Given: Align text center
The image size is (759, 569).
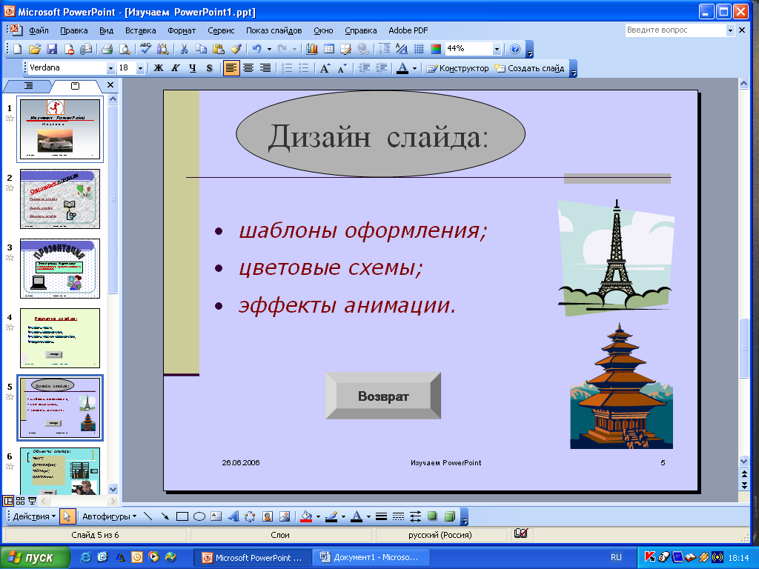Looking at the screenshot, I should [248, 68].
